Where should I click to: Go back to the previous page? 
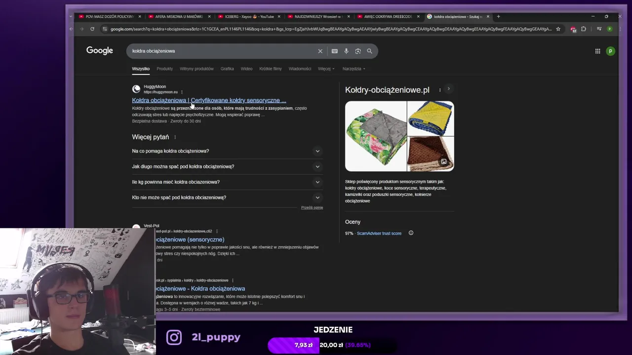coord(72,29)
